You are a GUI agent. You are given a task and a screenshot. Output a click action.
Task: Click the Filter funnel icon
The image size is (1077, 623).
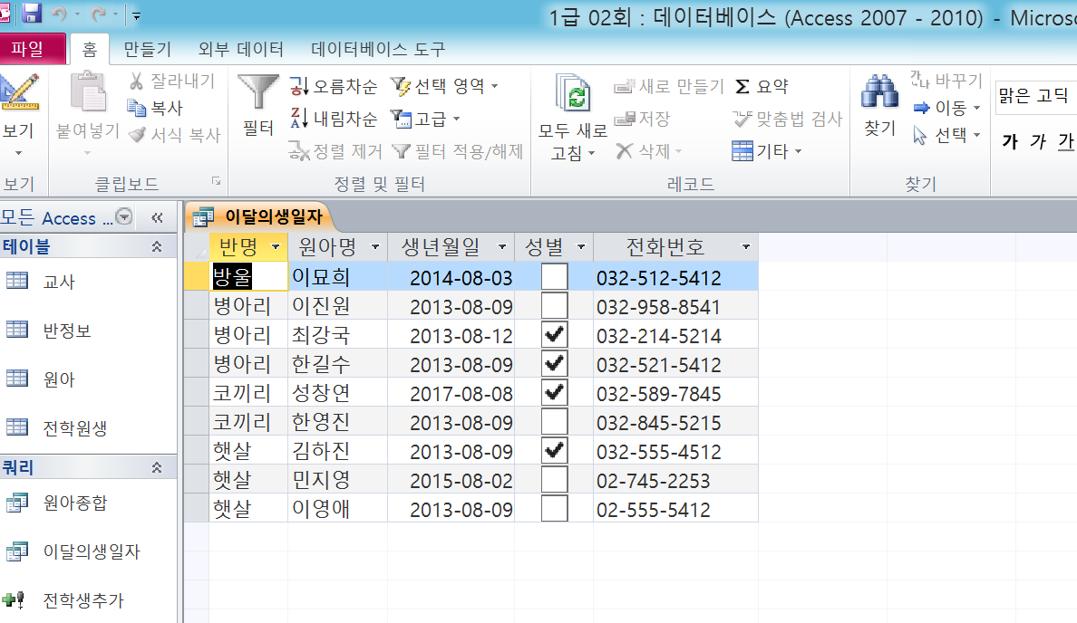[x=258, y=92]
